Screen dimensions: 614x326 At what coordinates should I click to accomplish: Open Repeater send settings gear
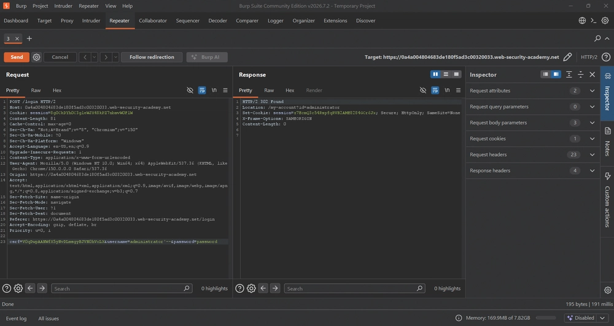point(36,57)
